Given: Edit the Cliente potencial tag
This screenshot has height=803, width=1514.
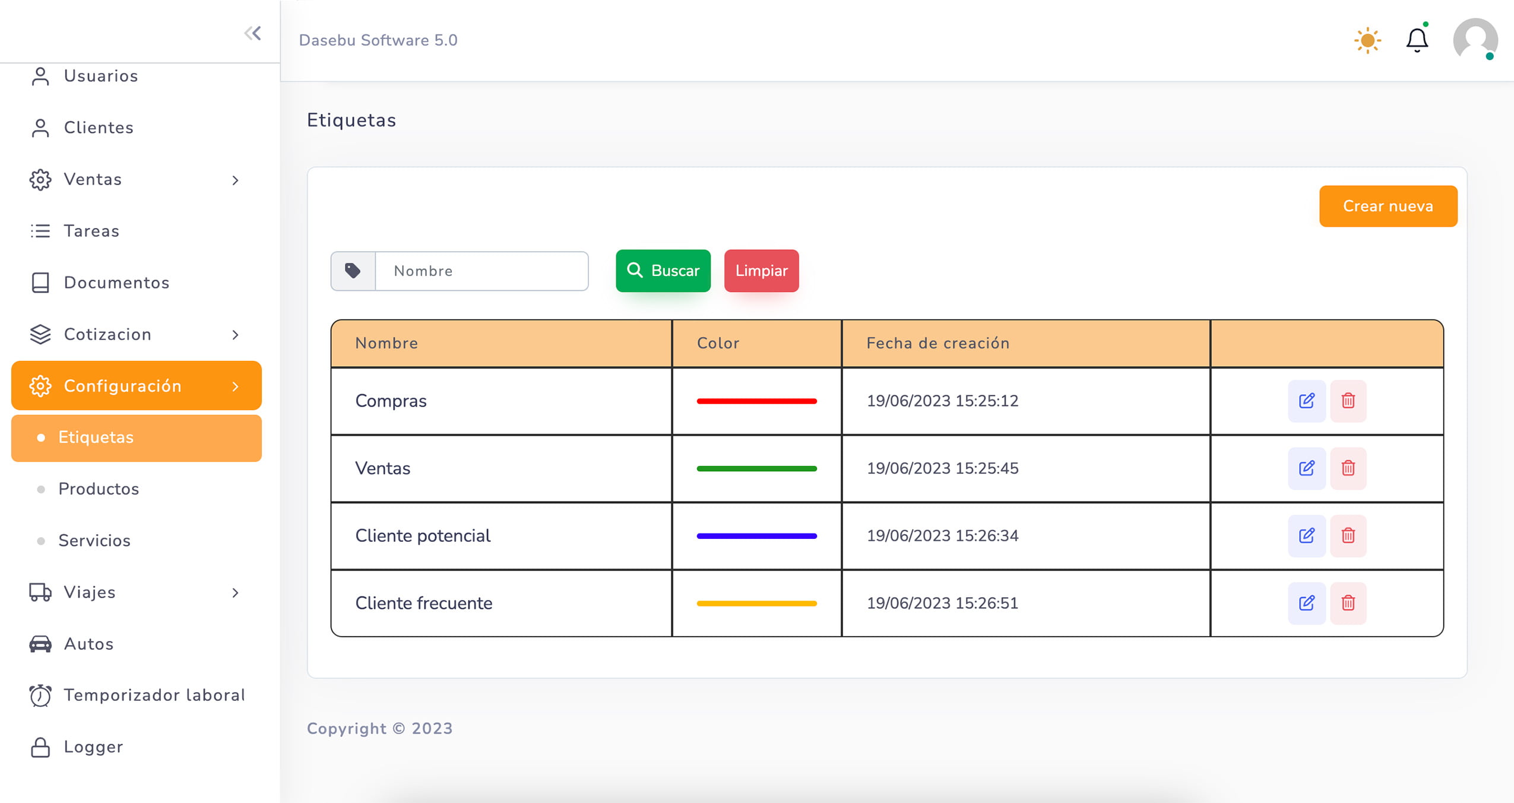Looking at the screenshot, I should pyautogui.click(x=1306, y=536).
